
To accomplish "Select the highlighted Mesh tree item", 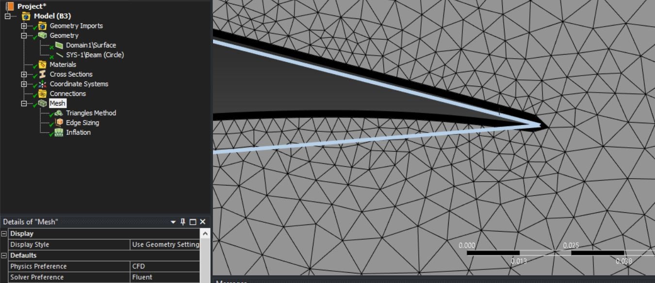I will pos(57,103).
